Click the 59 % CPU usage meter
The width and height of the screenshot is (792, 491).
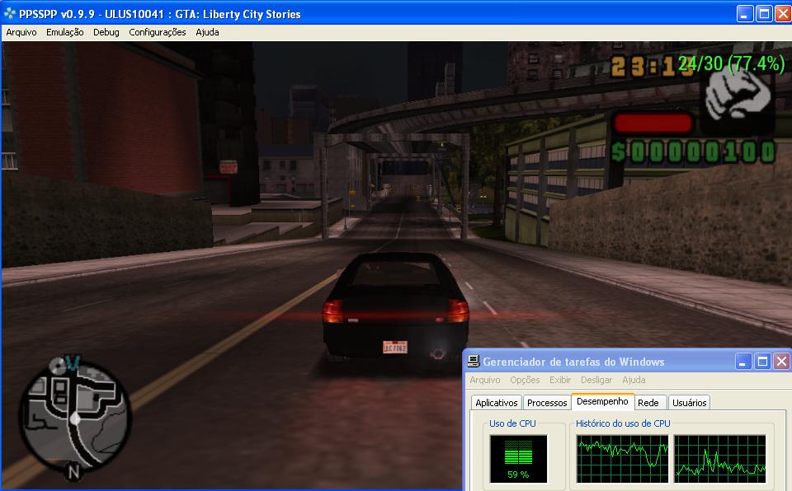point(518,459)
